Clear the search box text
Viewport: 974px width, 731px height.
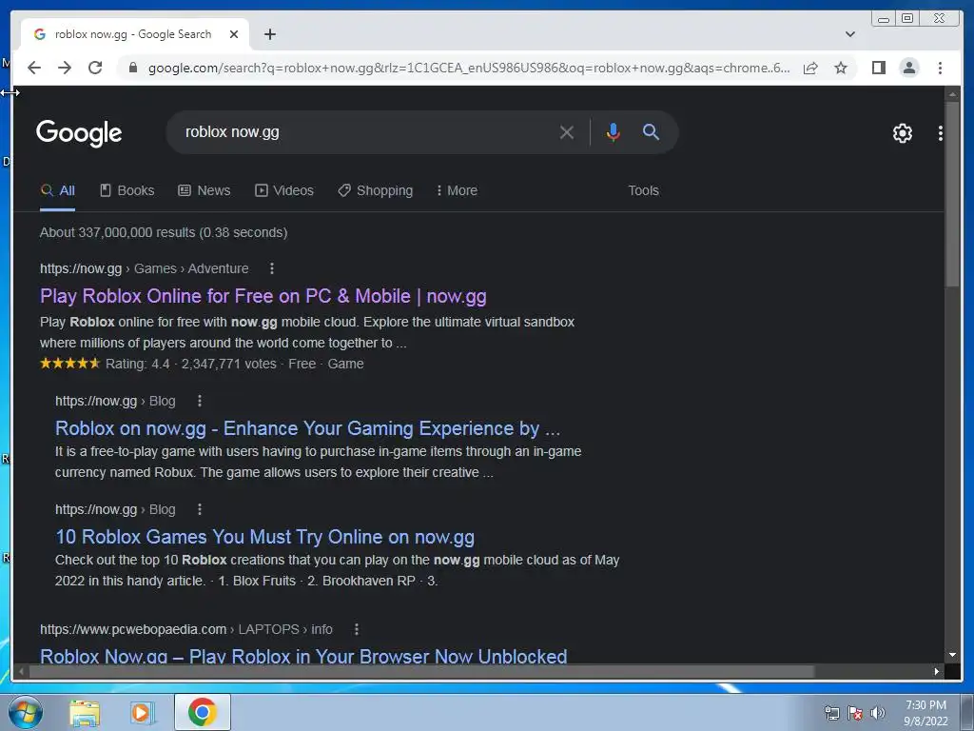[x=566, y=131]
